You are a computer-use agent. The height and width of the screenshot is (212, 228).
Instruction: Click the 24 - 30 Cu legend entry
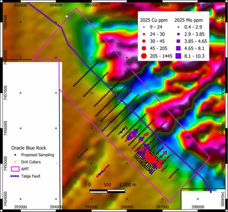click(154, 34)
